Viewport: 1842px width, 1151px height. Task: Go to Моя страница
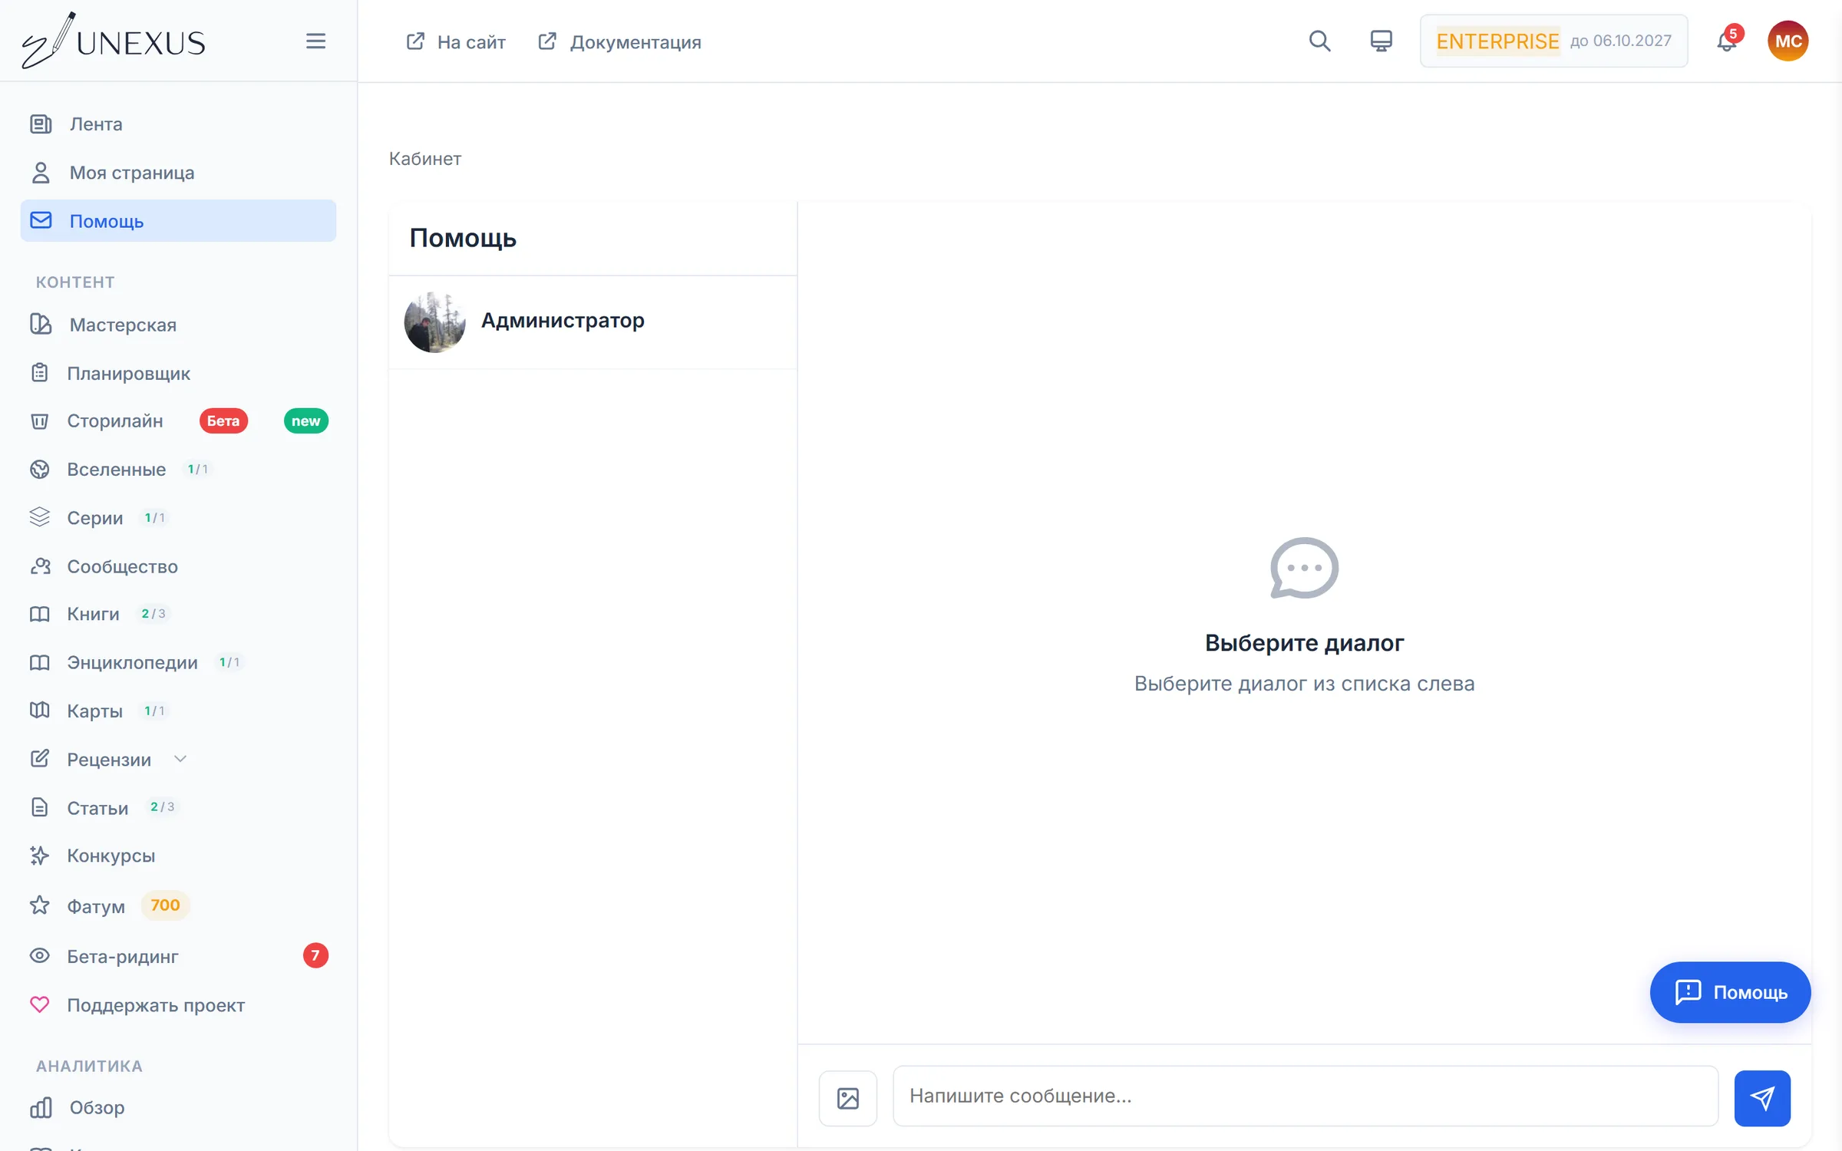click(178, 173)
